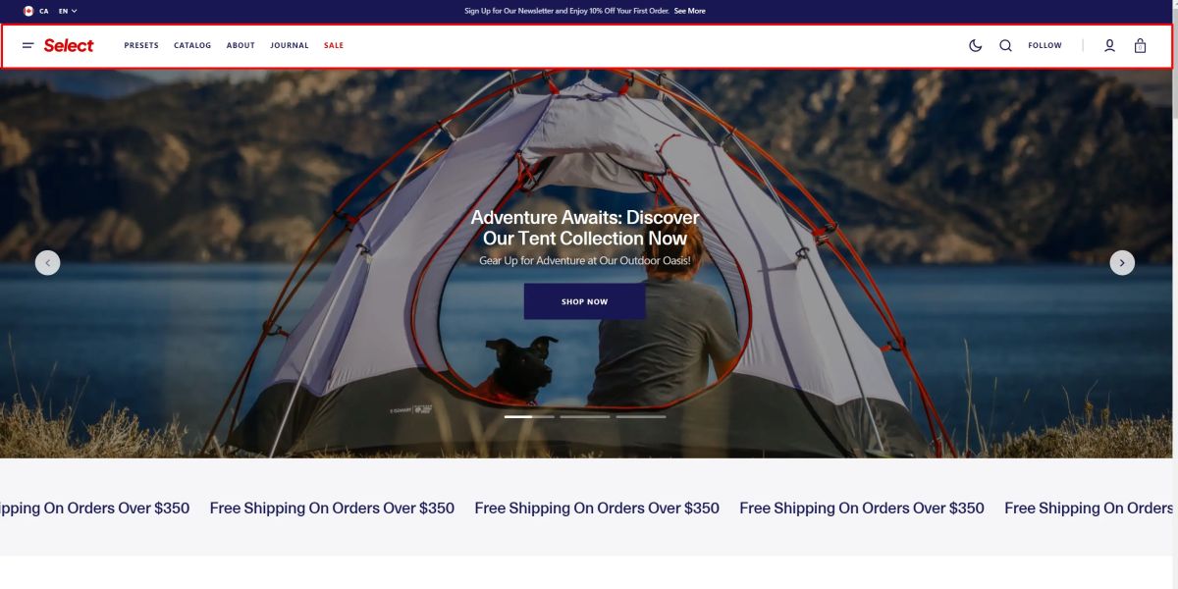Viewport: 1178px width, 589px height.
Task: Open the CA country selector
Action: point(44,11)
